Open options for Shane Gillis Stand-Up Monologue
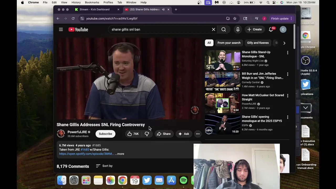The height and width of the screenshot is (189, 336). coord(287,53)
